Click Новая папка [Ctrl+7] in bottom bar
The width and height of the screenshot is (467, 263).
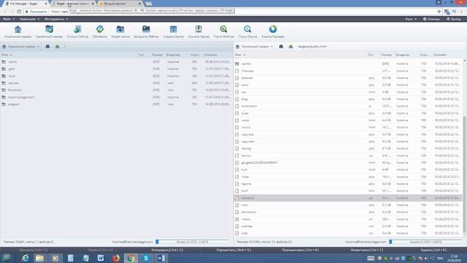(x=366, y=250)
